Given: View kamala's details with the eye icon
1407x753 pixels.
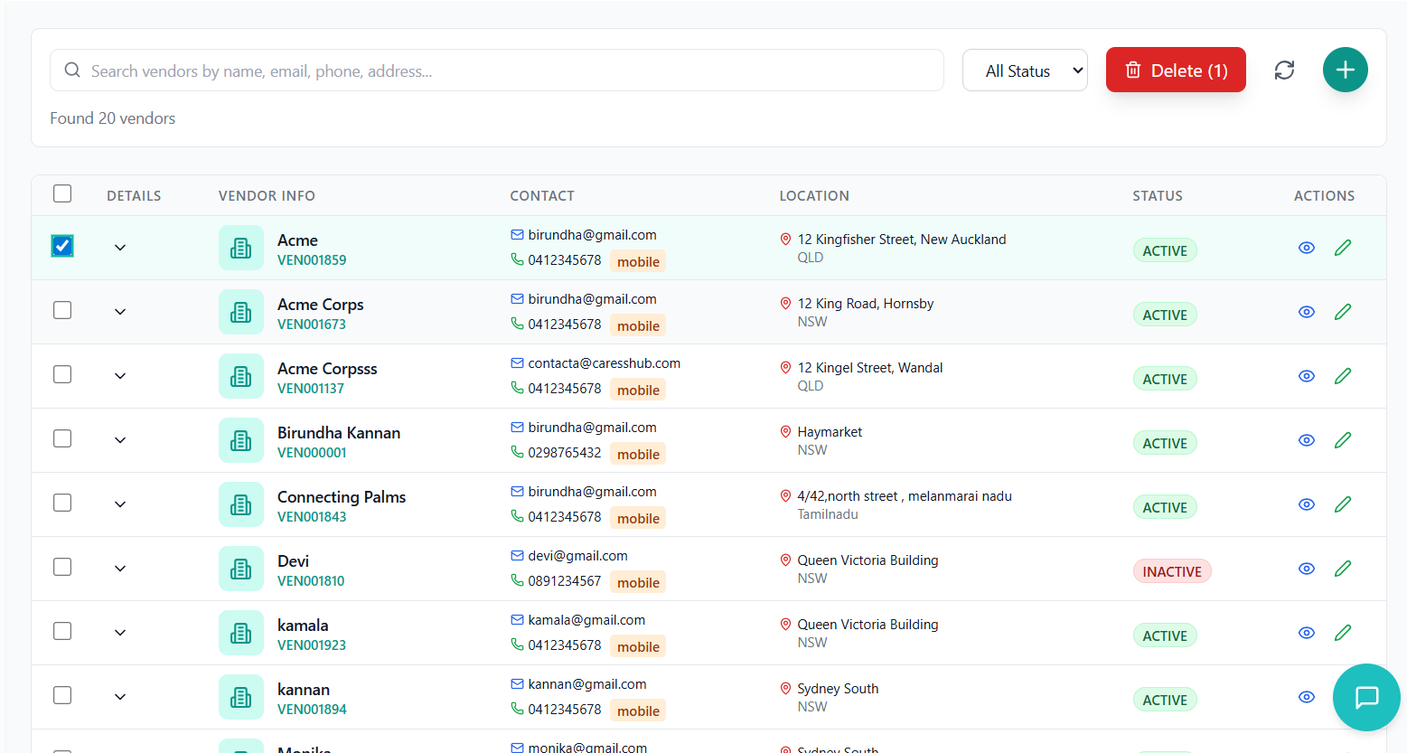Looking at the screenshot, I should (x=1306, y=633).
